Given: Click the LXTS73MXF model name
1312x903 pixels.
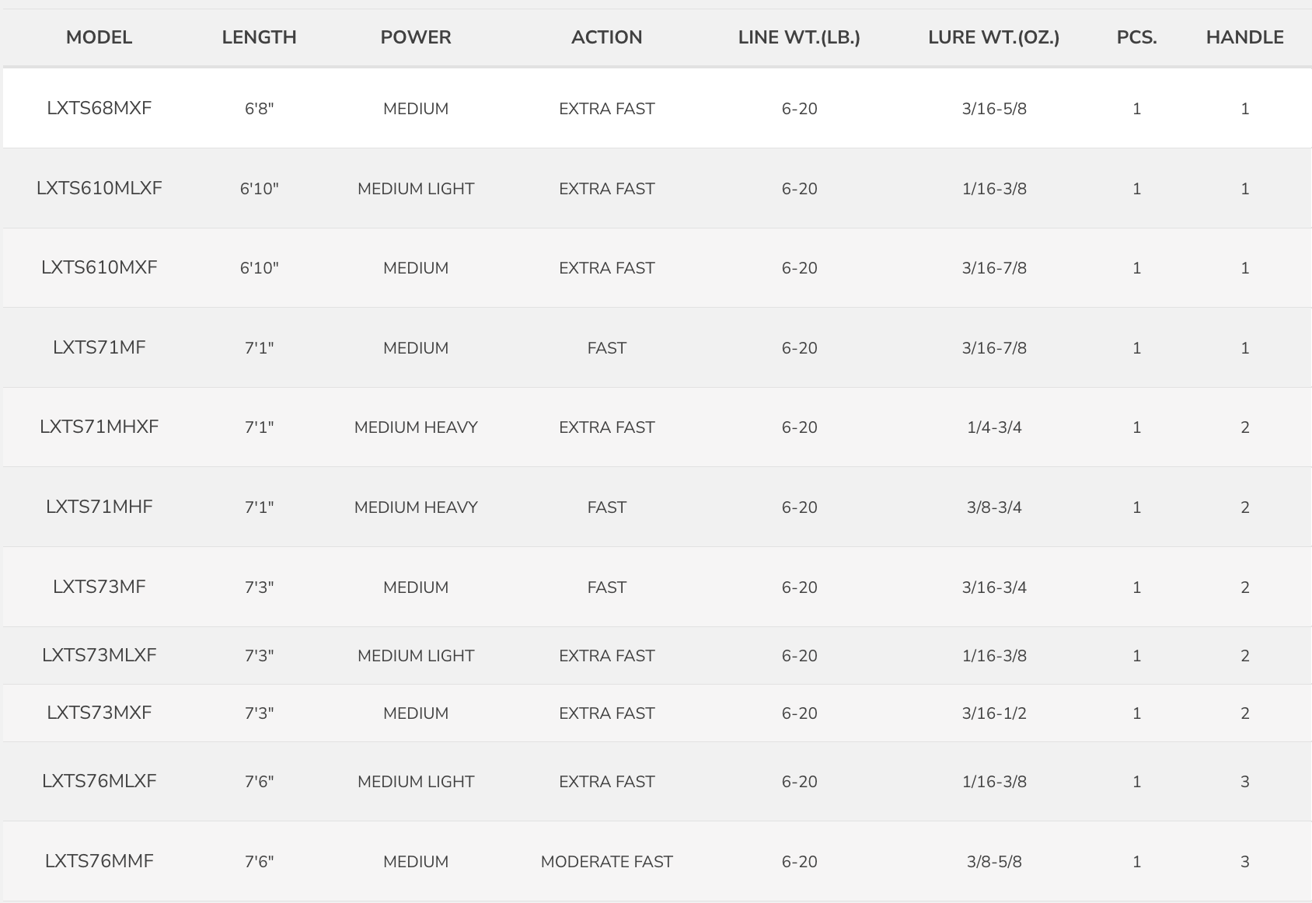Looking at the screenshot, I should (99, 713).
